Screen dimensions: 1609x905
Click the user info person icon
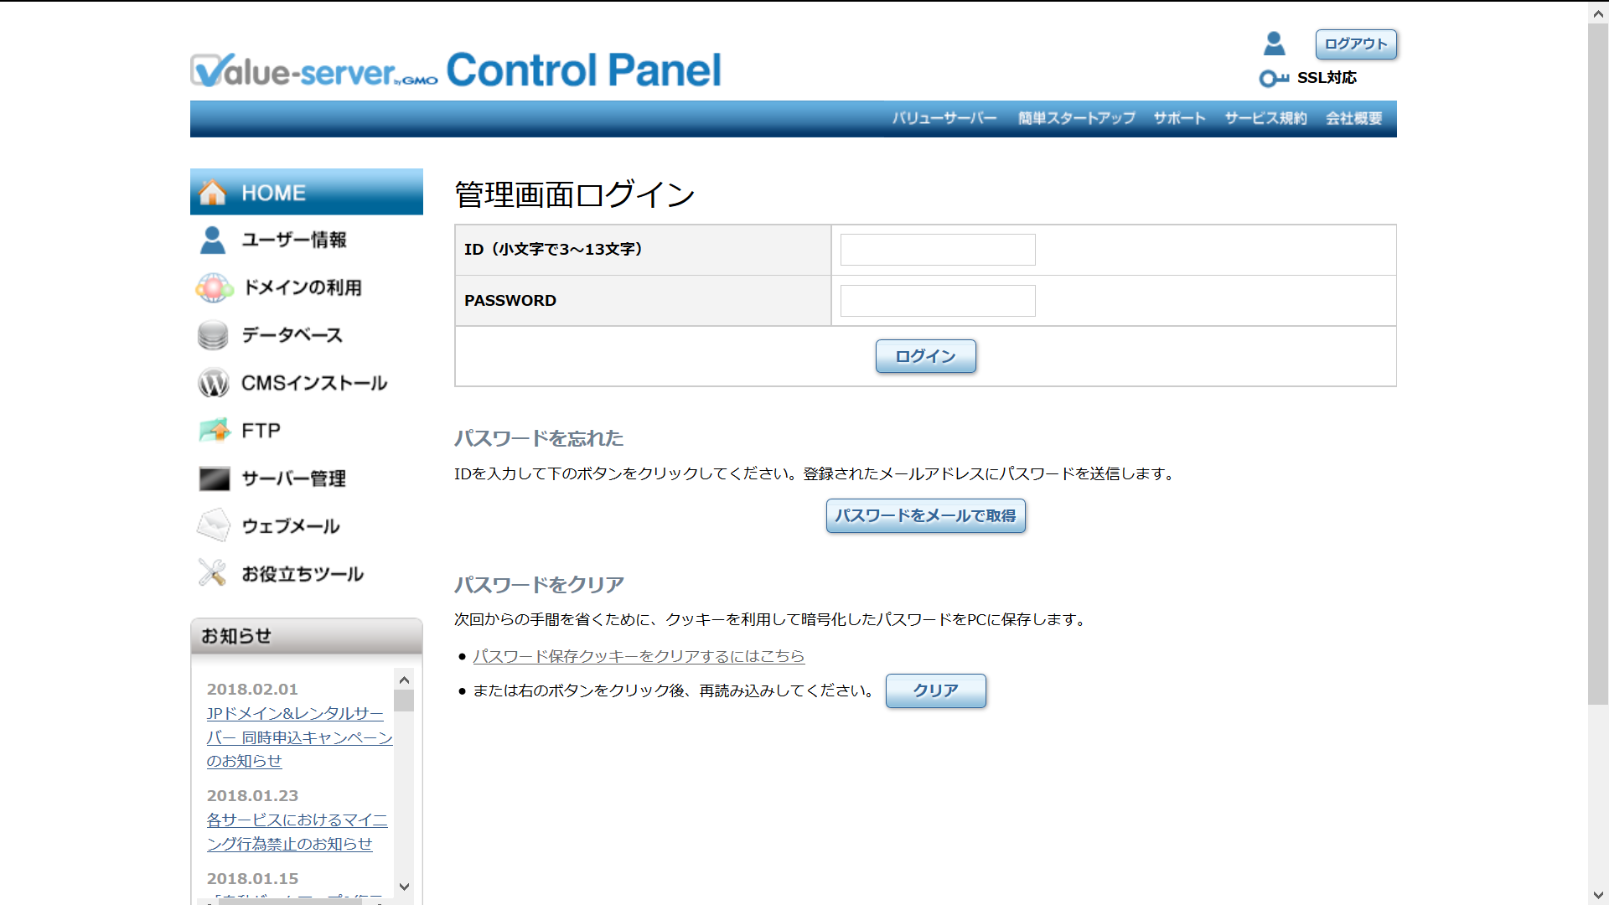[213, 240]
